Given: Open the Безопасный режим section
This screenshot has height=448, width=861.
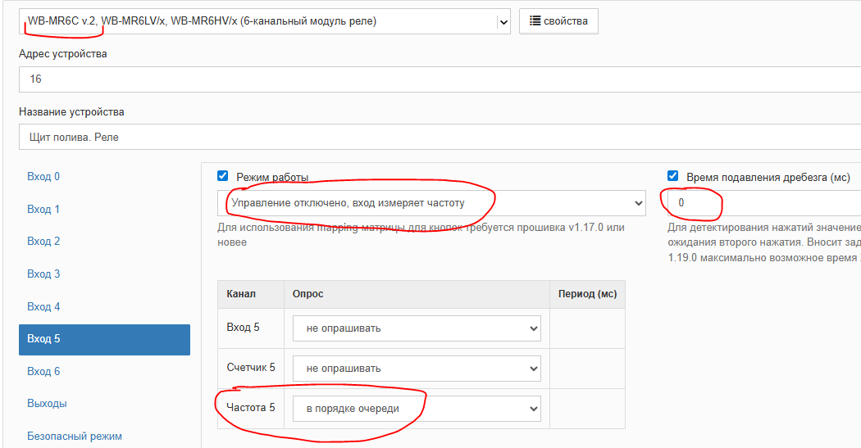Looking at the screenshot, I should (x=75, y=436).
